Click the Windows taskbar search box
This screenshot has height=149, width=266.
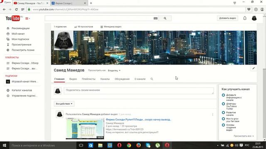[x=42, y=145]
